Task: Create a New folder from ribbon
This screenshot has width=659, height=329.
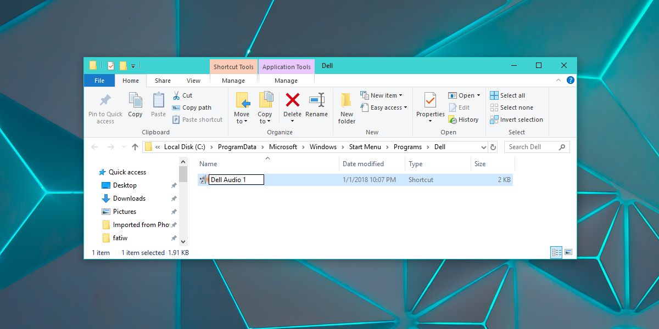Action: [x=347, y=108]
